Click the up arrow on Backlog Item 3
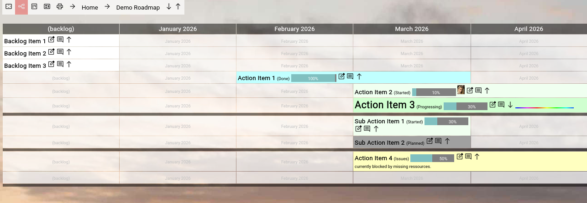 click(69, 64)
